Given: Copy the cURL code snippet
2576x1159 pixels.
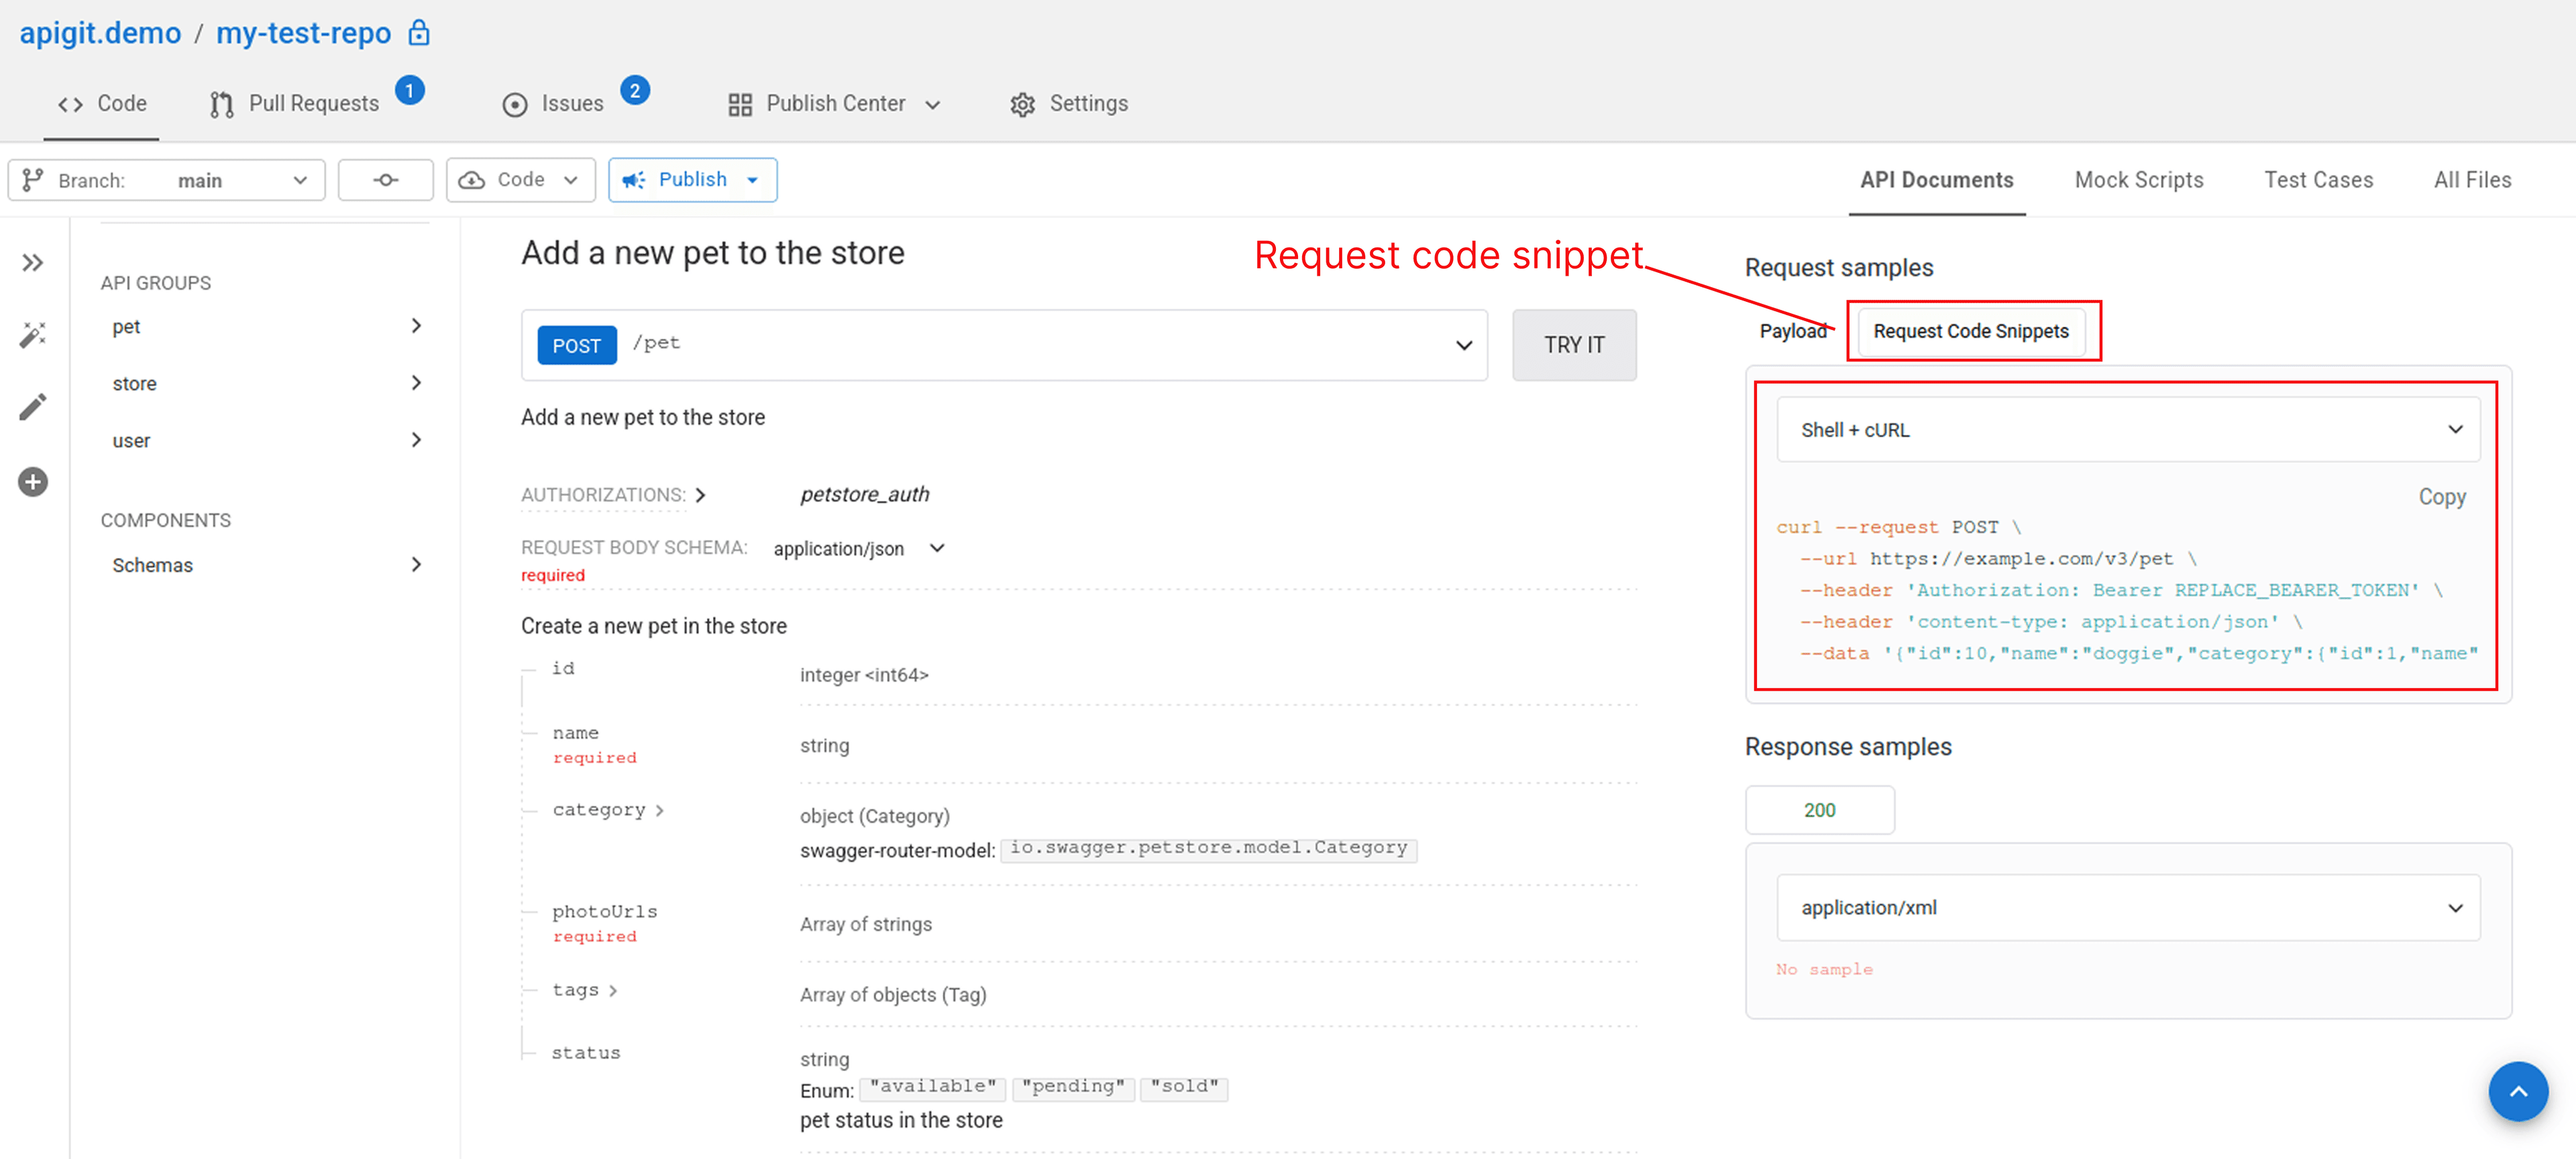Looking at the screenshot, I should [2441, 497].
